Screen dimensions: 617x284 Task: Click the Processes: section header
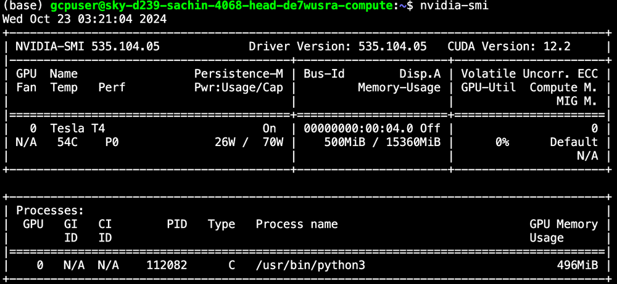[x=50, y=211]
